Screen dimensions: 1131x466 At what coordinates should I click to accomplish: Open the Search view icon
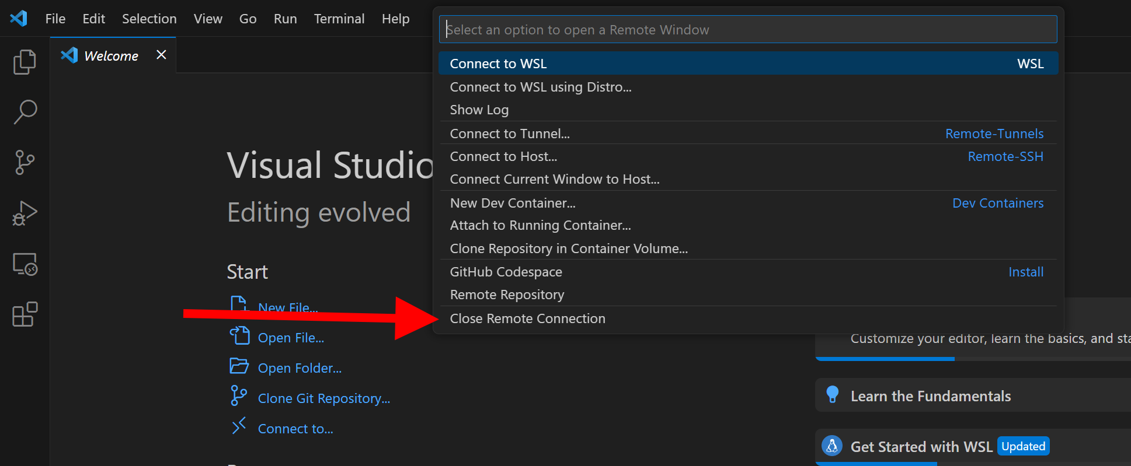25,112
